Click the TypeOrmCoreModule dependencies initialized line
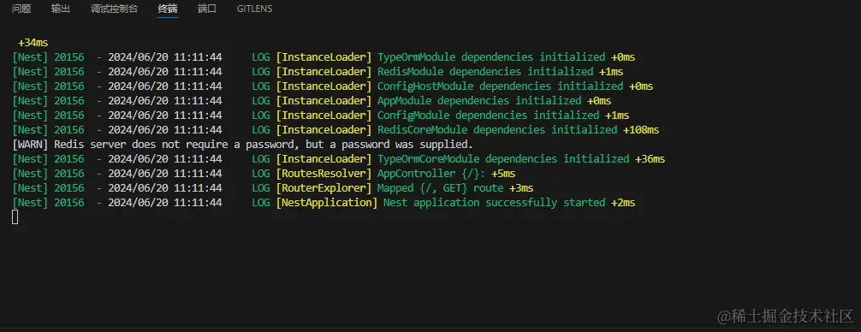Viewport: 861px width, 332px height. 338,159
